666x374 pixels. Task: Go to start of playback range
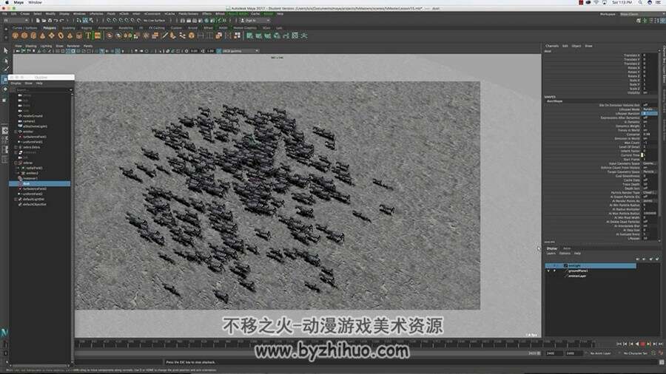[619, 344]
